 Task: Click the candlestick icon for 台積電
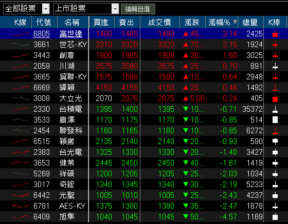click(x=275, y=109)
